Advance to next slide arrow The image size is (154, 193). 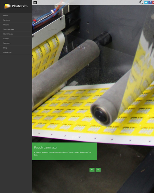pyautogui.click(x=98, y=170)
